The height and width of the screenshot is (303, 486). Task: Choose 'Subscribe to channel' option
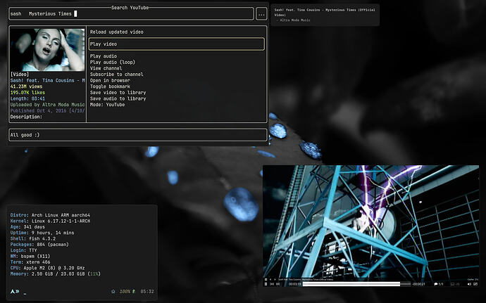[116, 75]
